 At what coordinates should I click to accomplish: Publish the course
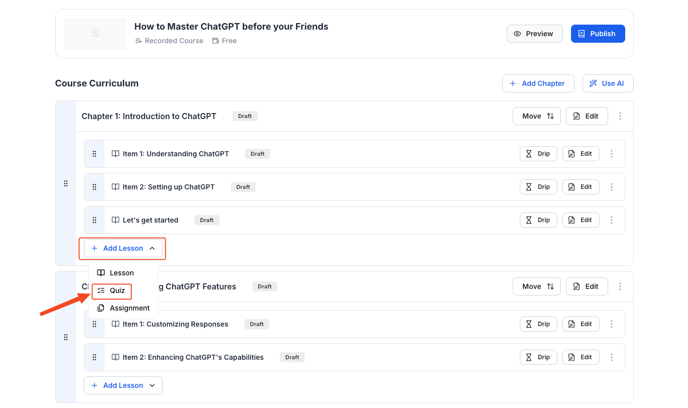(x=598, y=34)
